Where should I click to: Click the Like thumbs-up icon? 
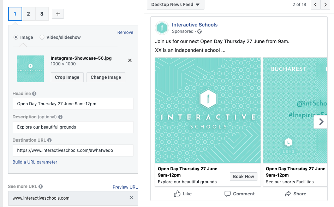(x=177, y=194)
